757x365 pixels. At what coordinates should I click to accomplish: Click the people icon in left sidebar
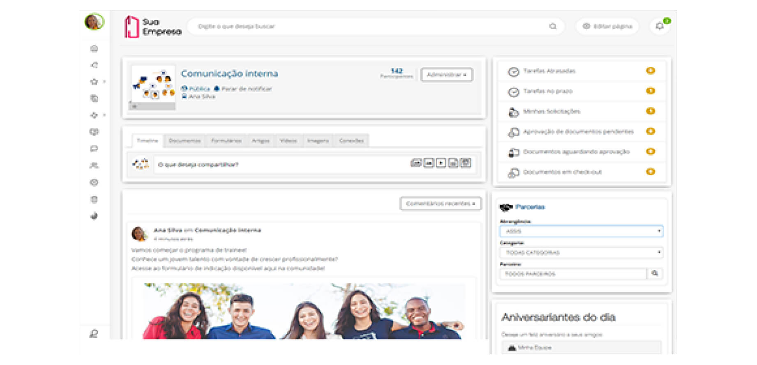click(x=94, y=165)
